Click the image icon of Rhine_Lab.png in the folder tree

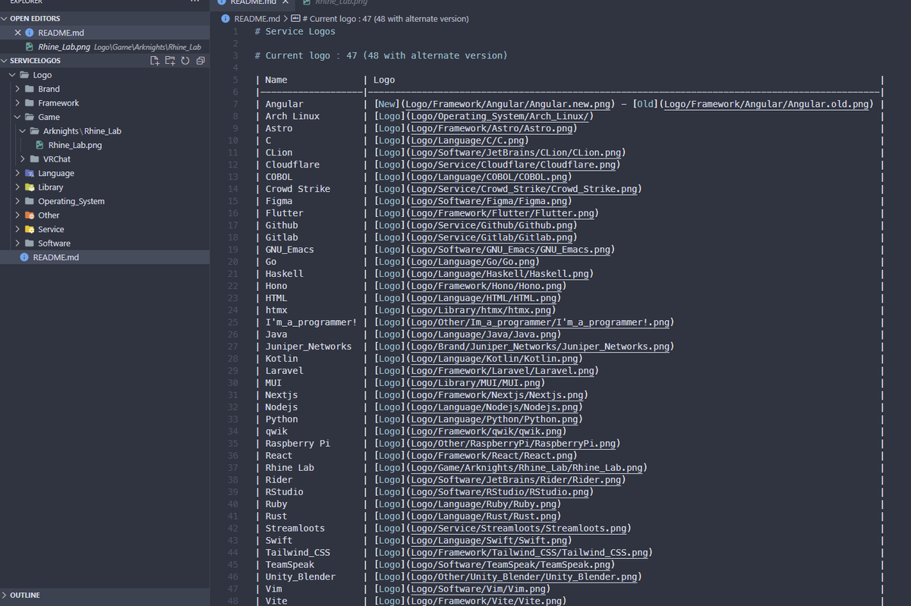[x=40, y=145]
